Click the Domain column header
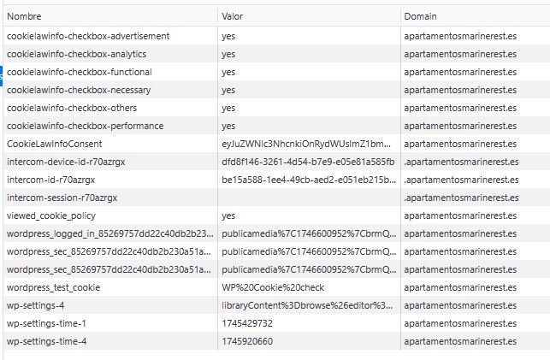The height and width of the screenshot is (360, 550). [476, 16]
